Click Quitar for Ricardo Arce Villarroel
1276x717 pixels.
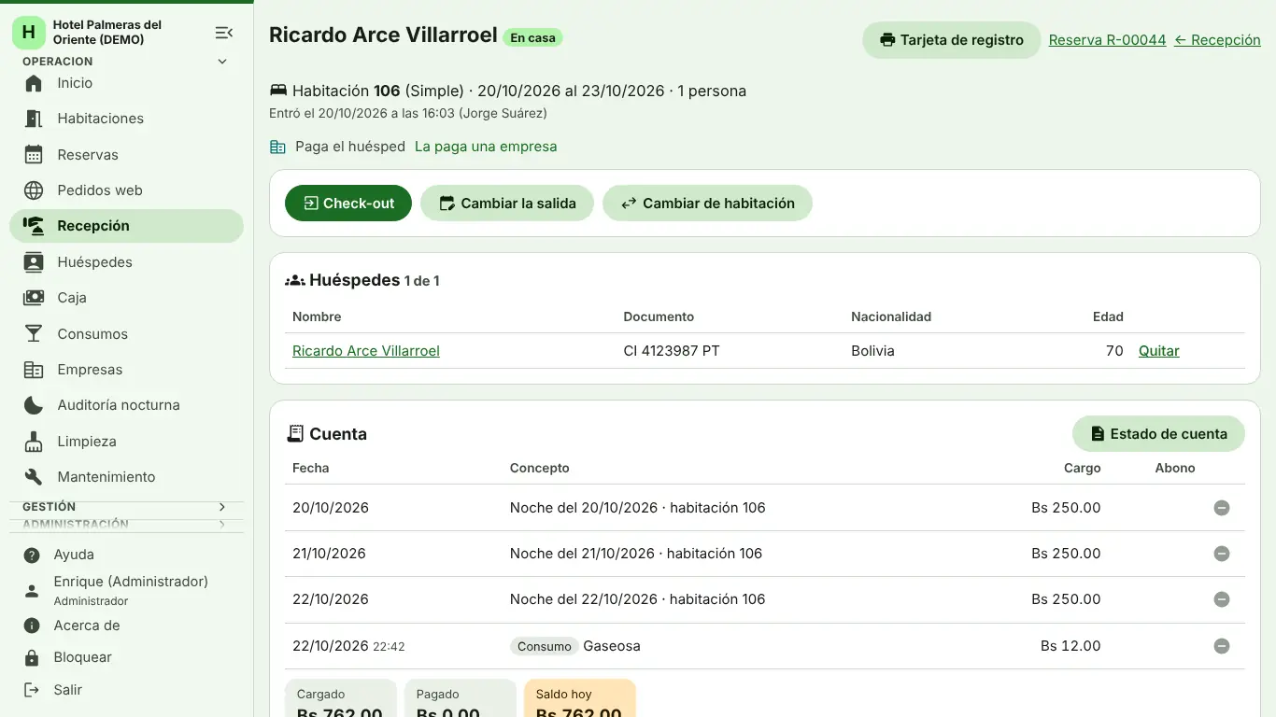click(x=1159, y=351)
